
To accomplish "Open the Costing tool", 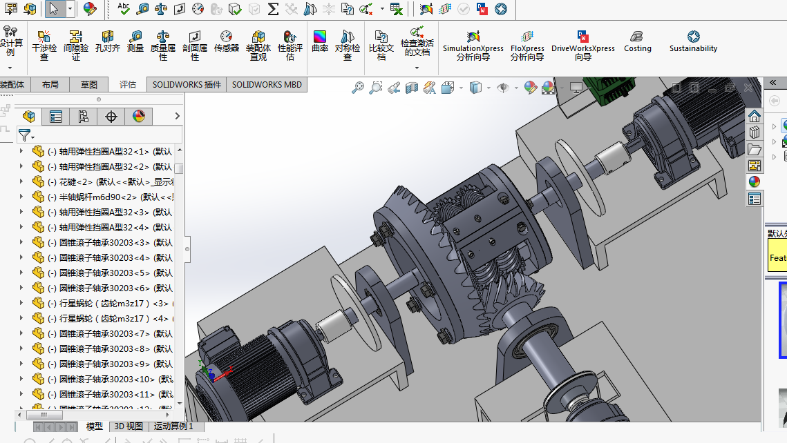I will point(638,41).
